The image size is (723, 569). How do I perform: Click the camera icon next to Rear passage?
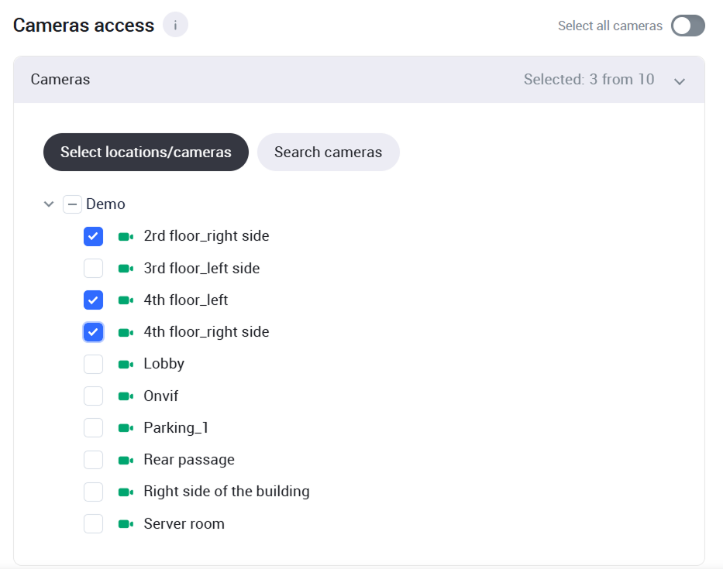pyautogui.click(x=126, y=460)
